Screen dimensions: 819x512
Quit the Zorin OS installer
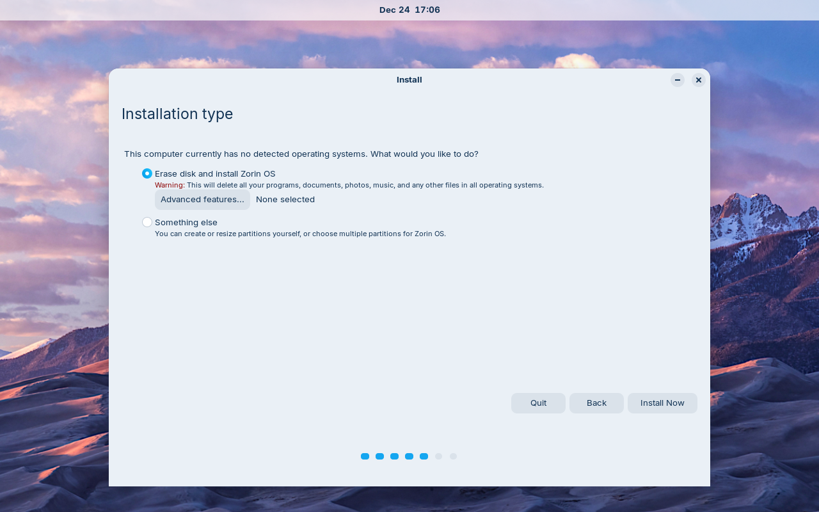(538, 403)
